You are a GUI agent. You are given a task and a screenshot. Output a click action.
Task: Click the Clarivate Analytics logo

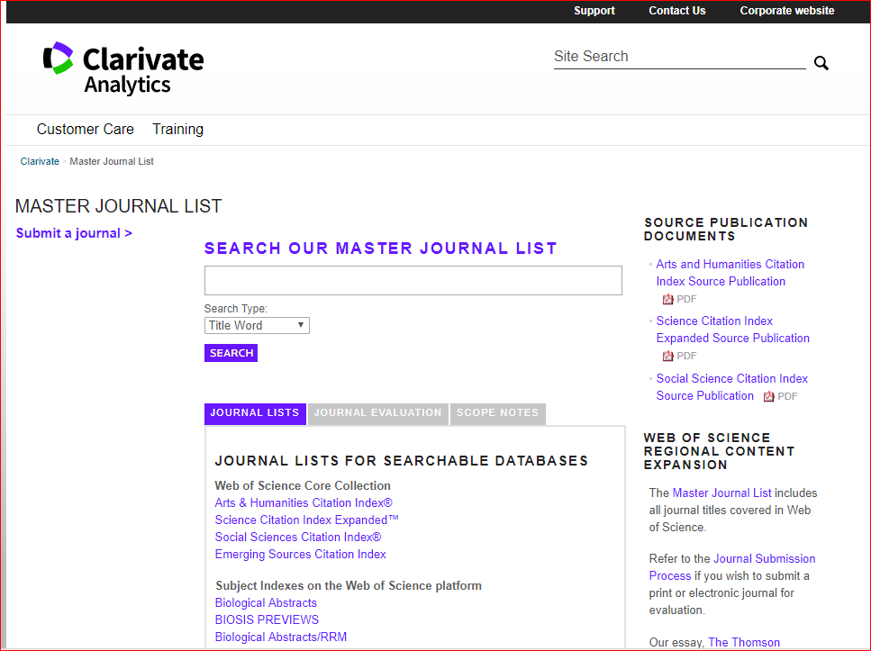point(123,68)
